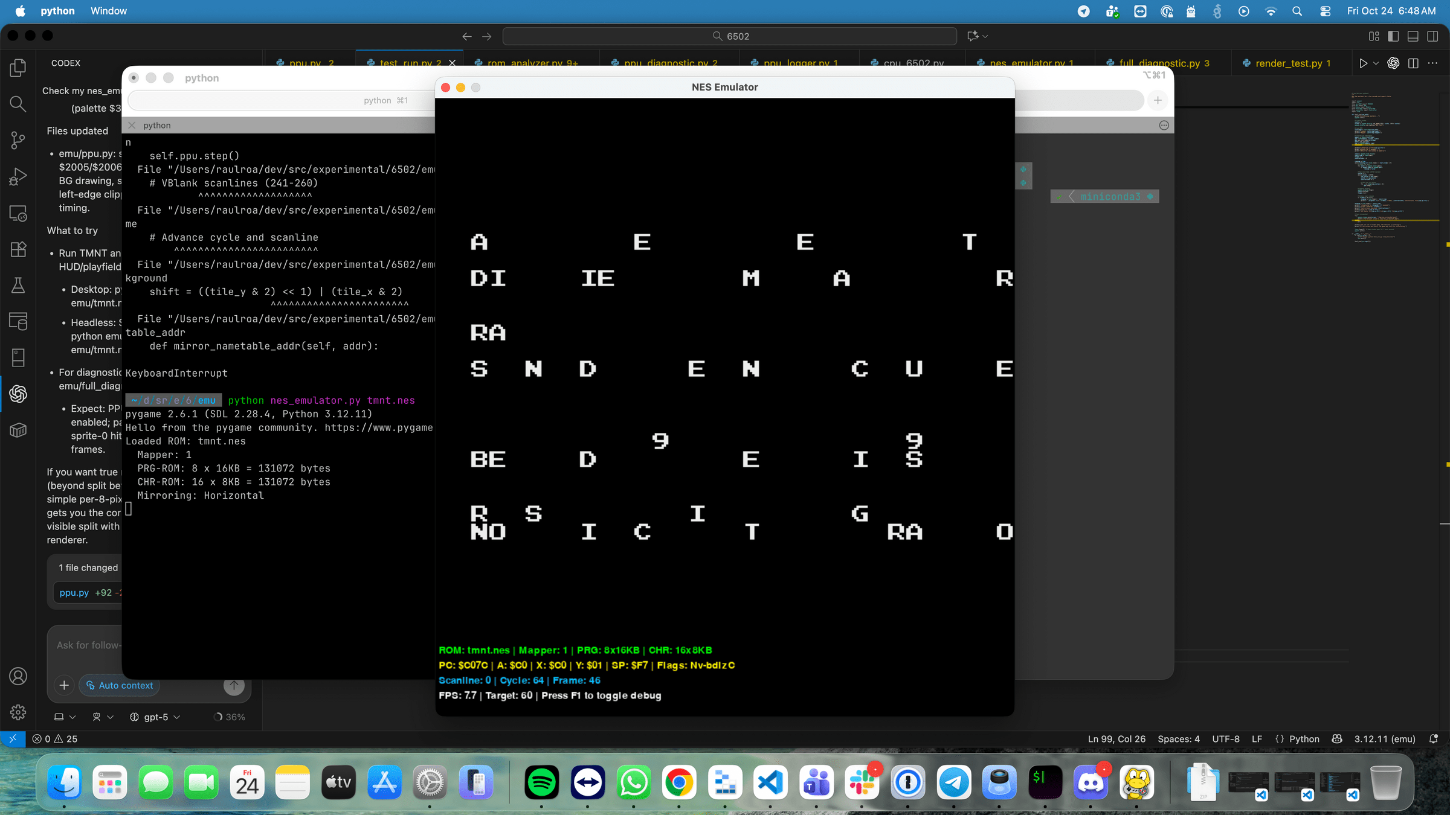Click Split Editor Right icon

click(1413, 63)
